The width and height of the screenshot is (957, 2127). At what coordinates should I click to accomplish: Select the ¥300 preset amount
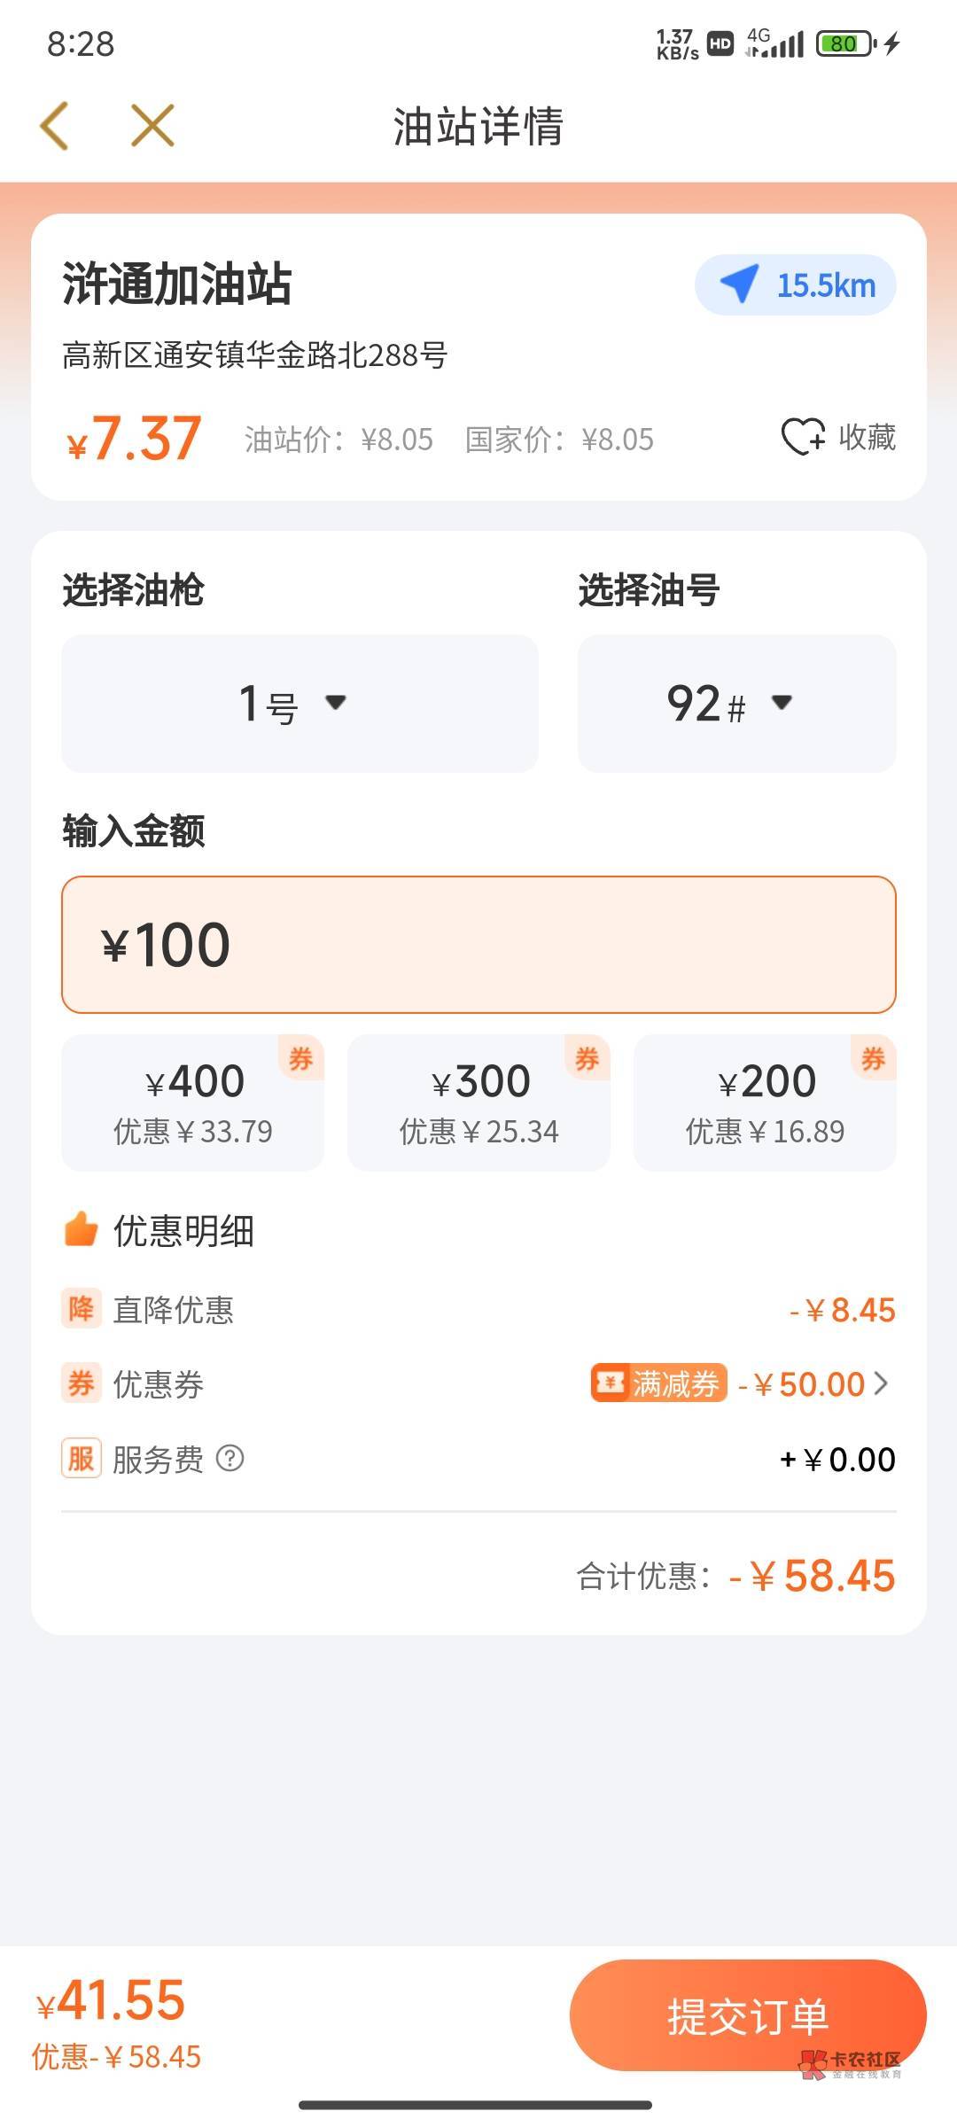click(x=478, y=1102)
